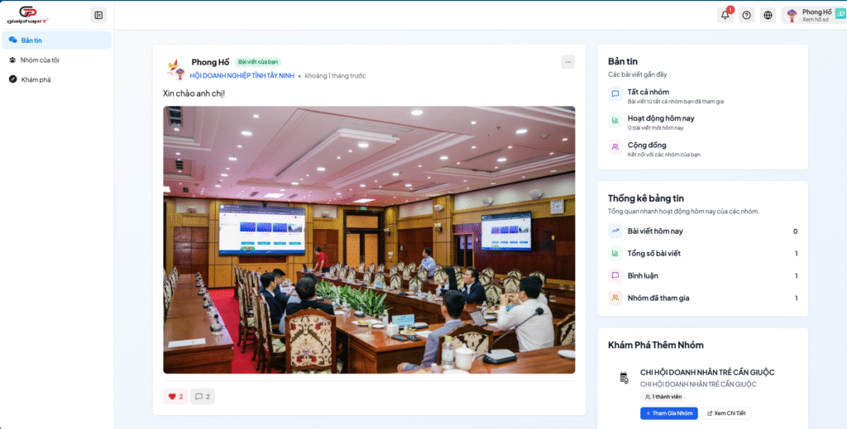Like the post with heart icon
Screen dimensions: 847x429
click(175, 397)
